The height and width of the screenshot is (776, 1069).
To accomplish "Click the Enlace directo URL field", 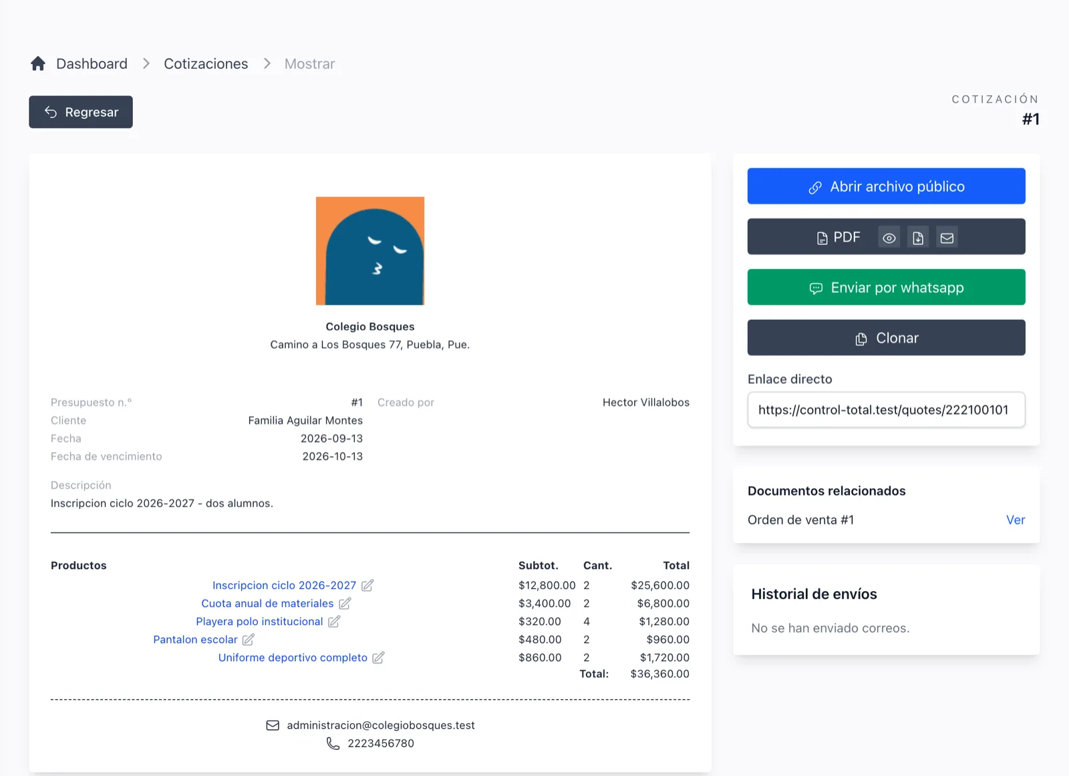I will click(x=886, y=410).
